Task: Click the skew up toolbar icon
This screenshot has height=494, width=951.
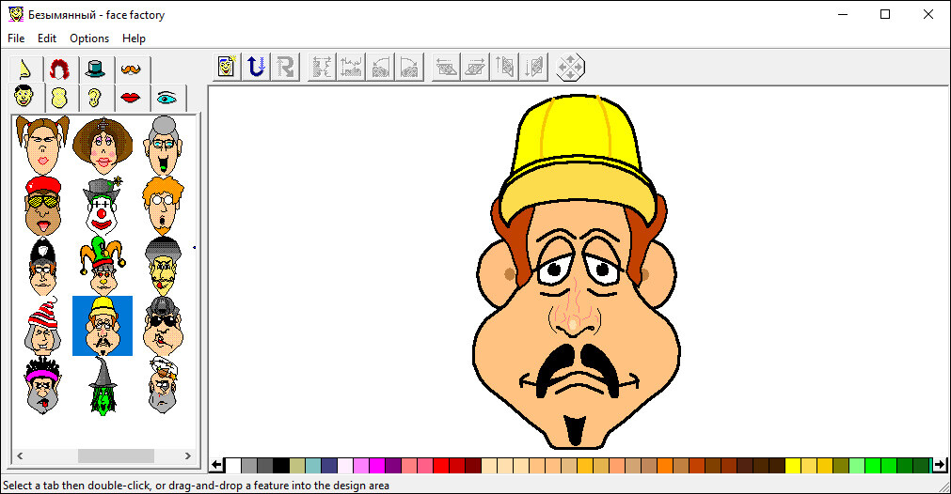Action: 503,67
